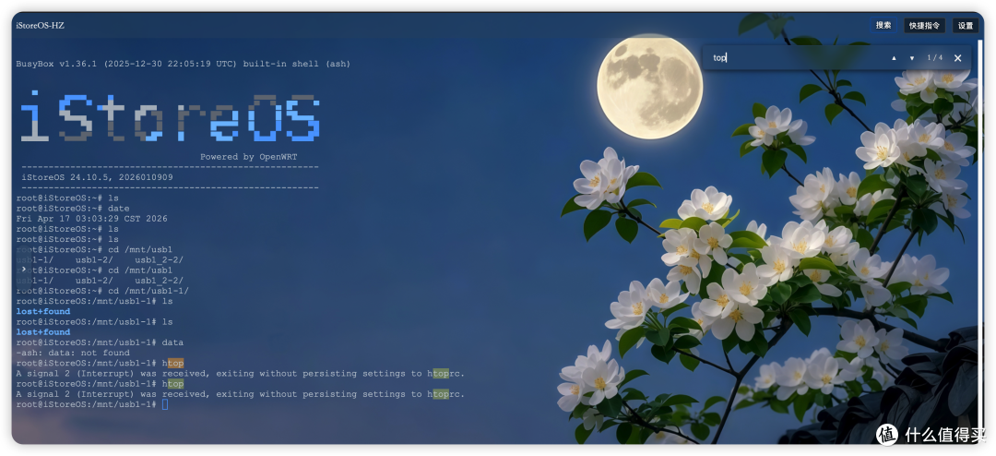Jump to next search match arrow

(911, 58)
